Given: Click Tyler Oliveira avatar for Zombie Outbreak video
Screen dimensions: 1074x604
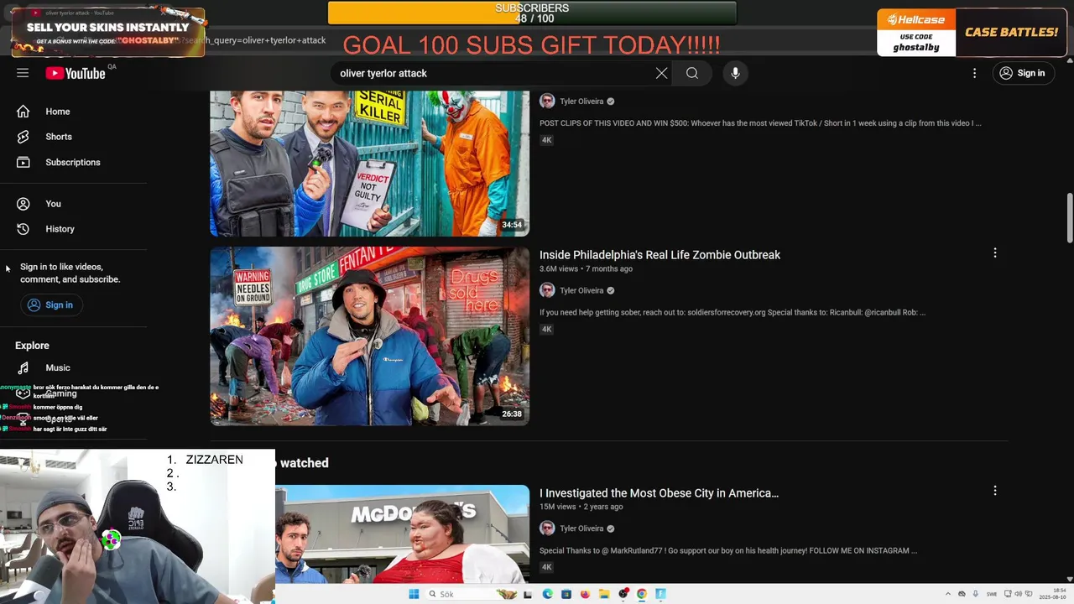Looking at the screenshot, I should (547, 290).
